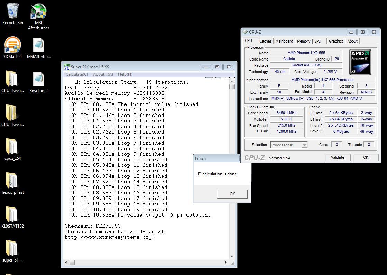This screenshot has width=387, height=275.
Task: Click OK in the Finish dialog
Action: click(232, 194)
